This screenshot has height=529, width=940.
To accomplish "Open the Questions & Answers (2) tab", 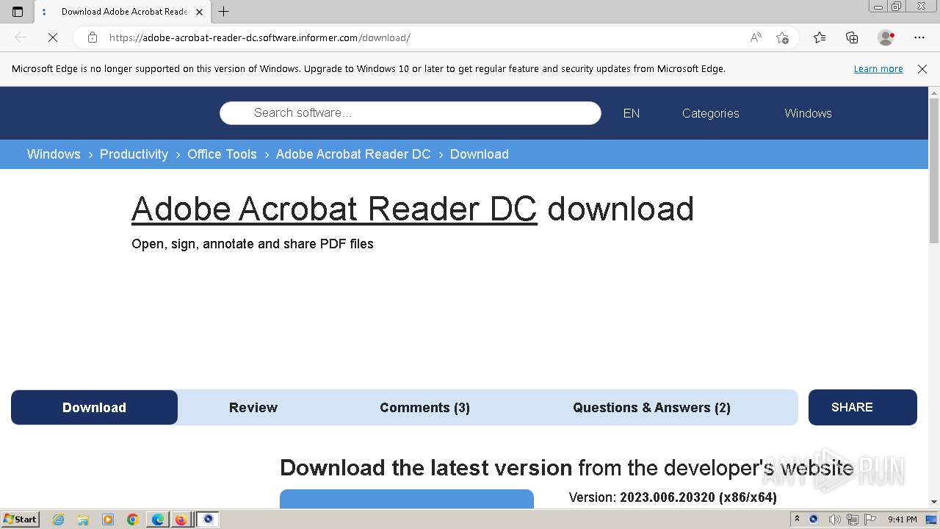I will (651, 408).
